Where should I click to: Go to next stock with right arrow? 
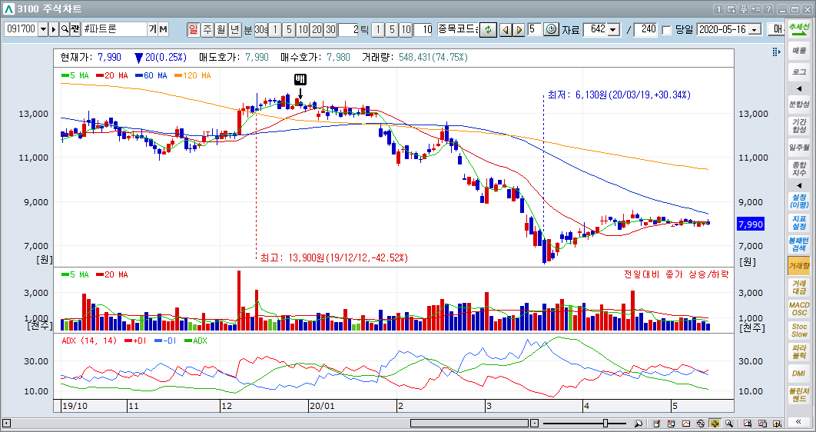[519, 30]
